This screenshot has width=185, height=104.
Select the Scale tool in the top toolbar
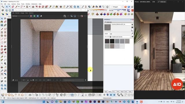click(x=46, y=7)
